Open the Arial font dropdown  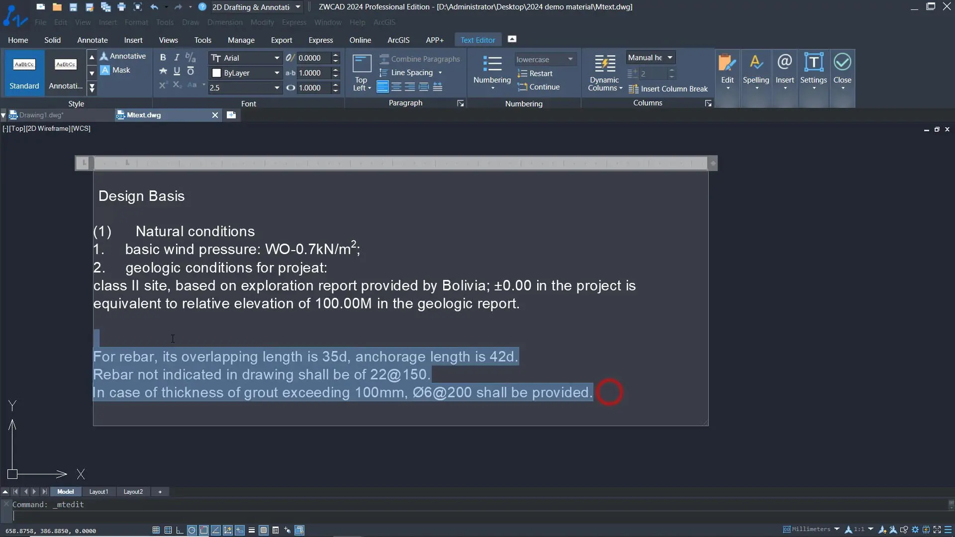pyautogui.click(x=277, y=58)
